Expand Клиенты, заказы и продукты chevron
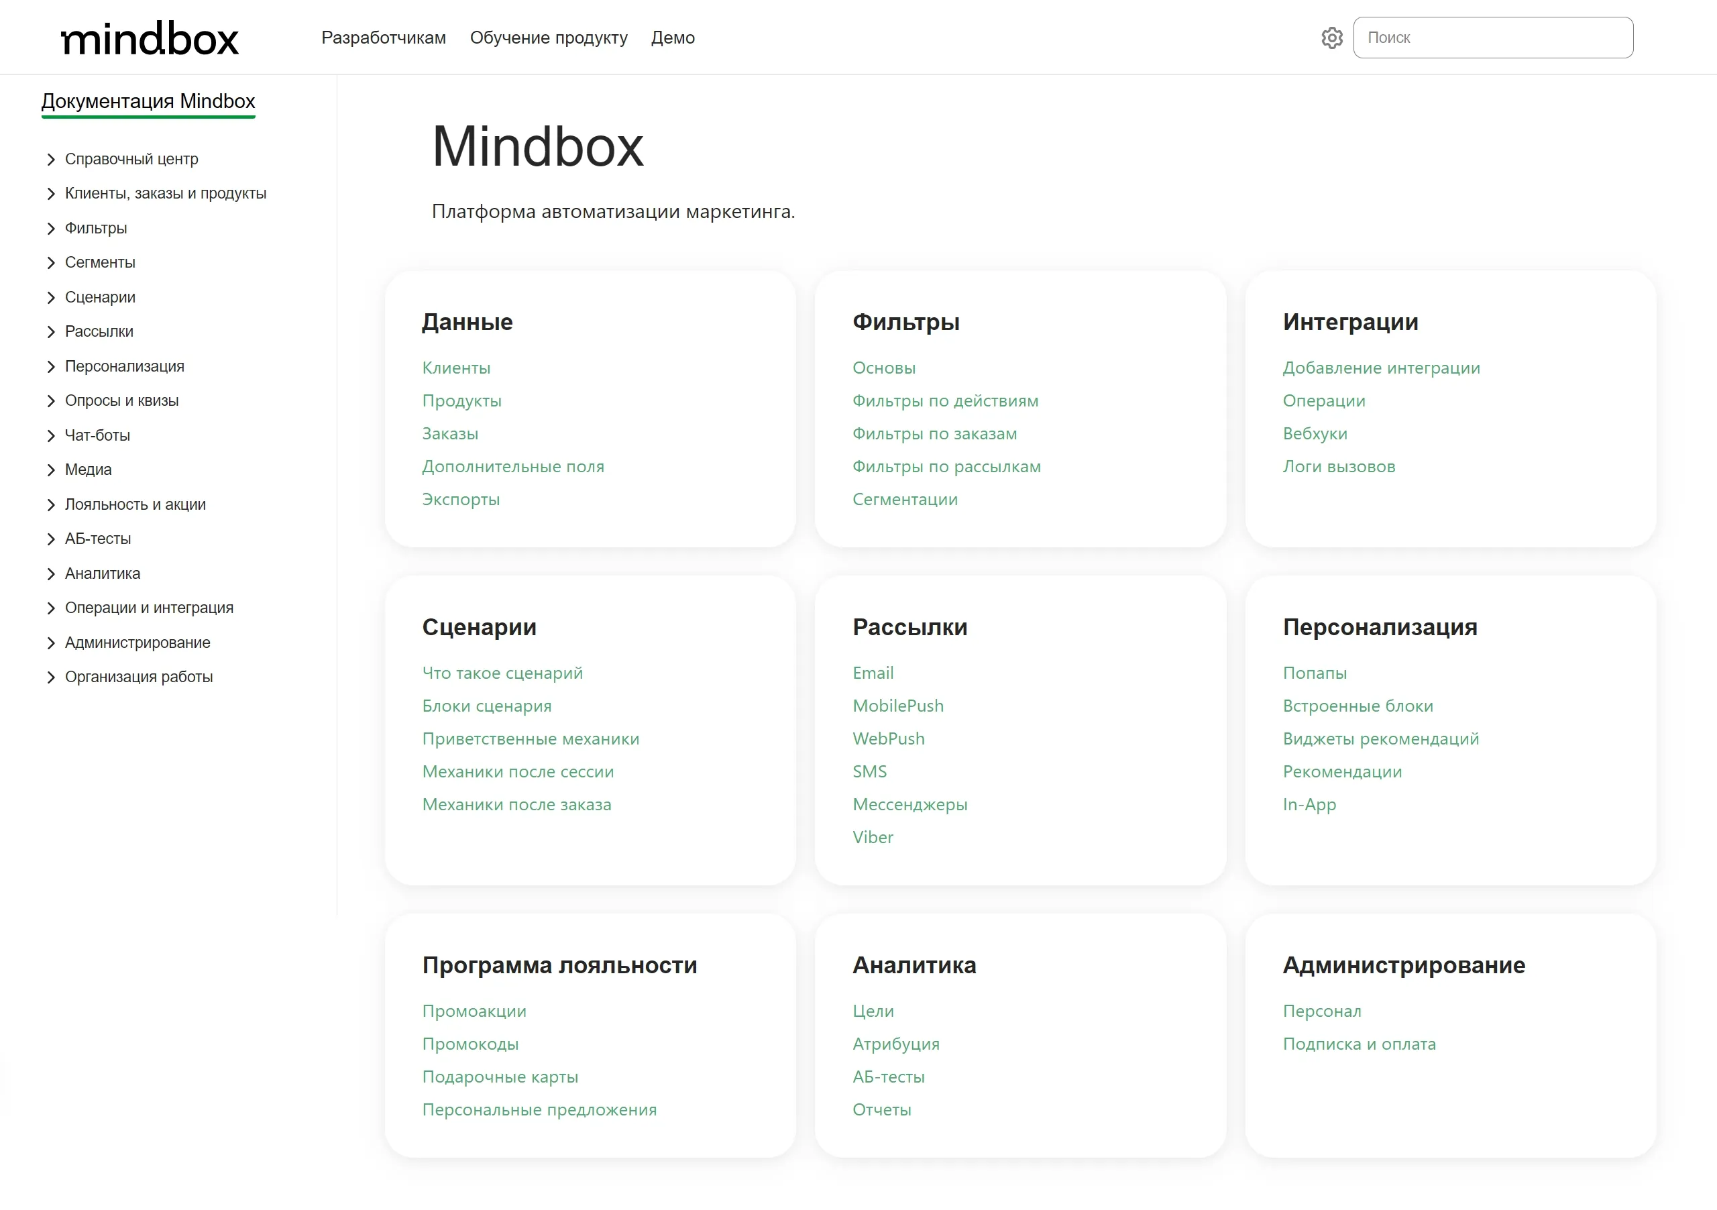Screen dimensions: 1717x1210 pyautogui.click(x=51, y=194)
